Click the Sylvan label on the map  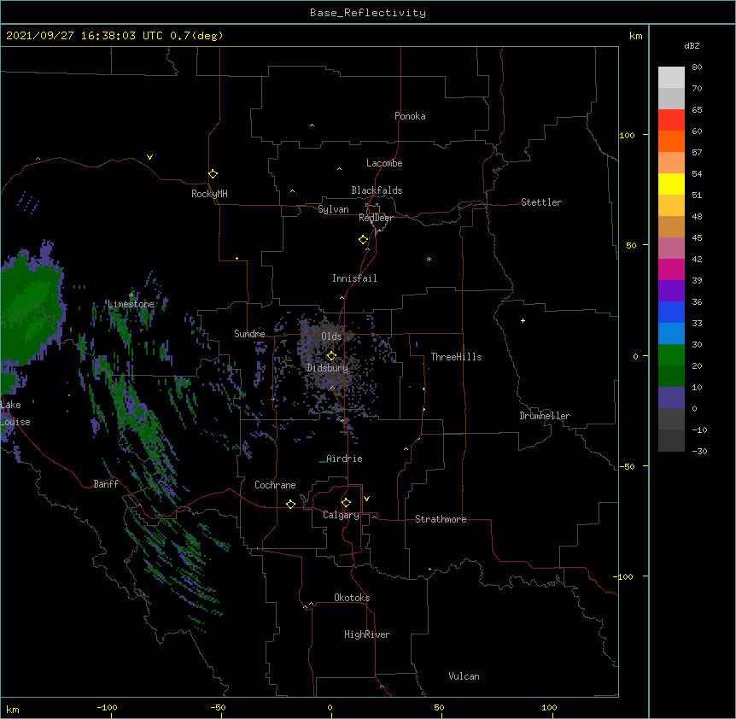click(333, 209)
